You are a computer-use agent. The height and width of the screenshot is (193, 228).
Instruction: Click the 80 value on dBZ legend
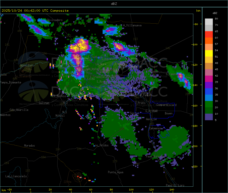pyautogui.click(x=216, y=19)
